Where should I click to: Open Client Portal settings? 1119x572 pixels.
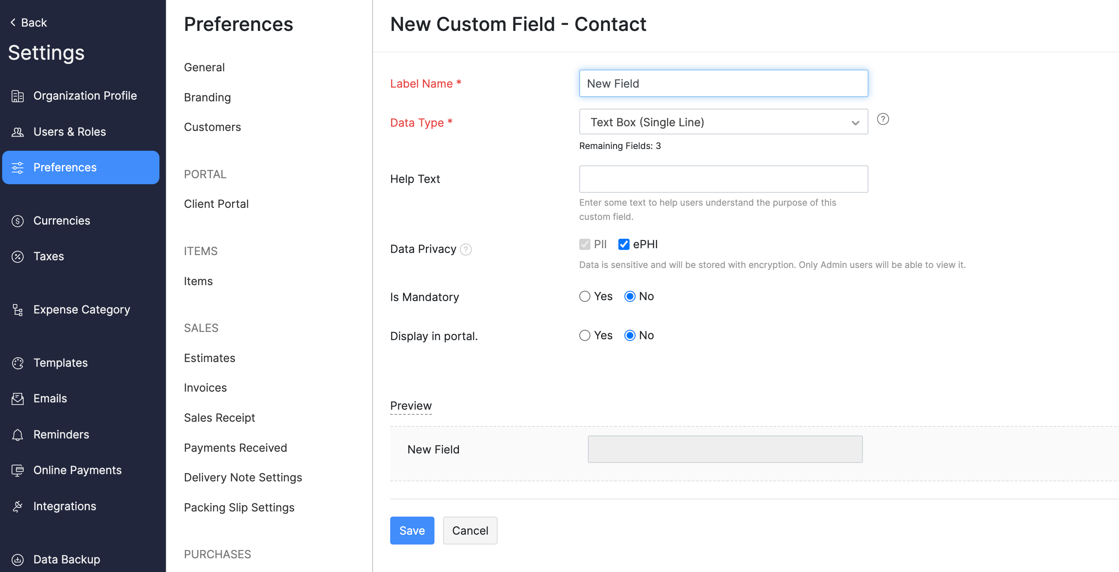[216, 204]
